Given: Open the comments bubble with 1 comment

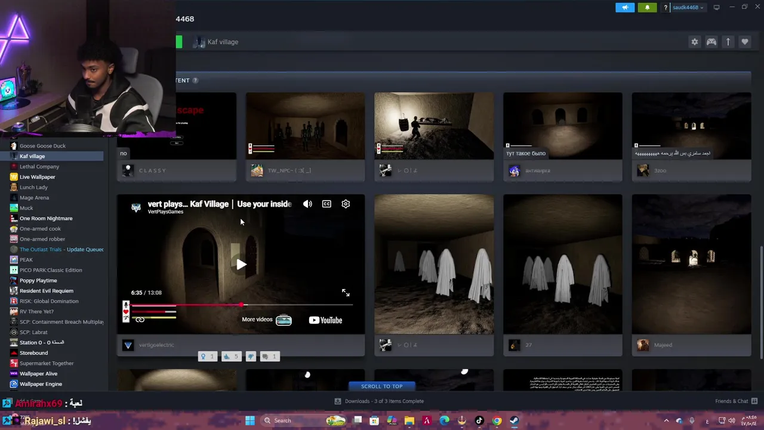Looking at the screenshot, I should 270,357.
